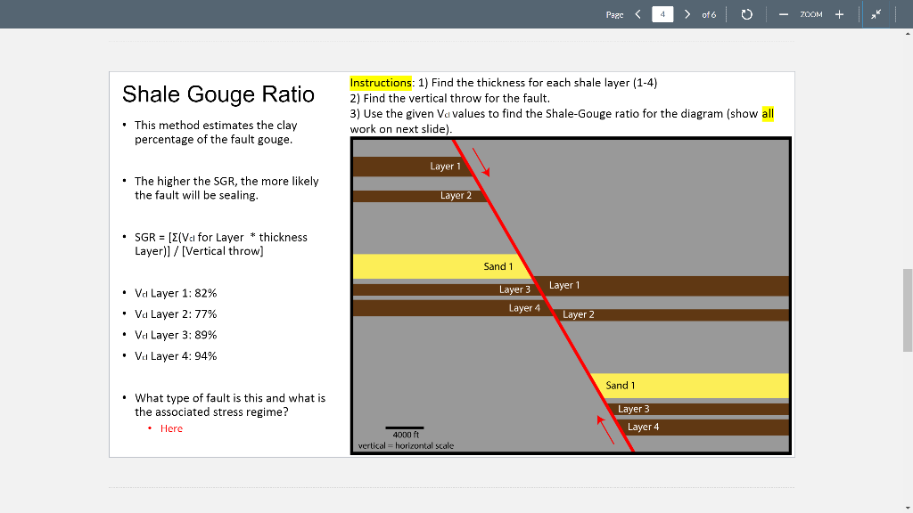Select the page number input showing 4

click(662, 14)
